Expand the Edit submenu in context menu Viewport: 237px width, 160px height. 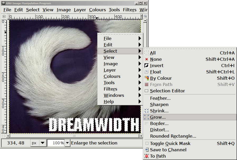coord(120,45)
